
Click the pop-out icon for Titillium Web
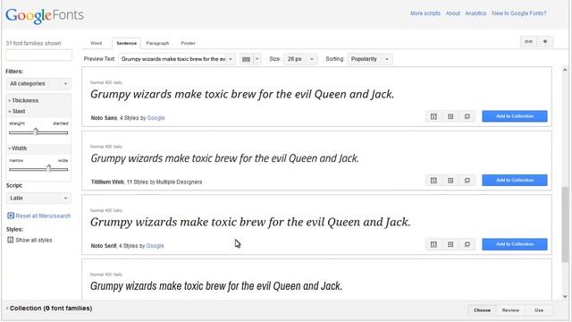pos(467,181)
